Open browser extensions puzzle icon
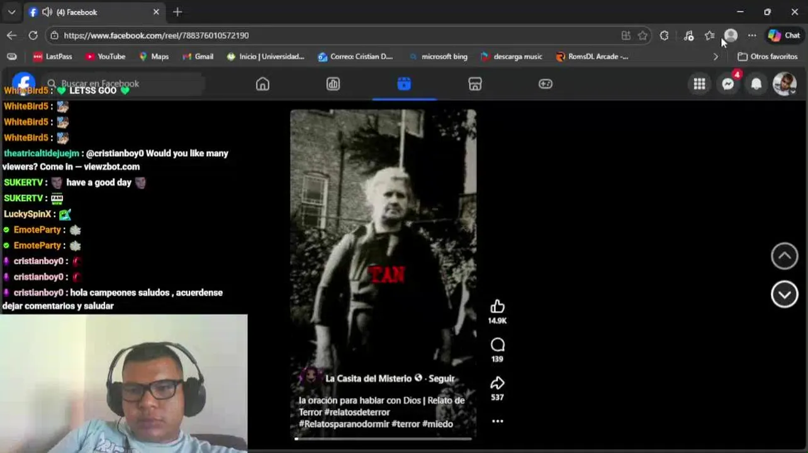 pyautogui.click(x=664, y=35)
